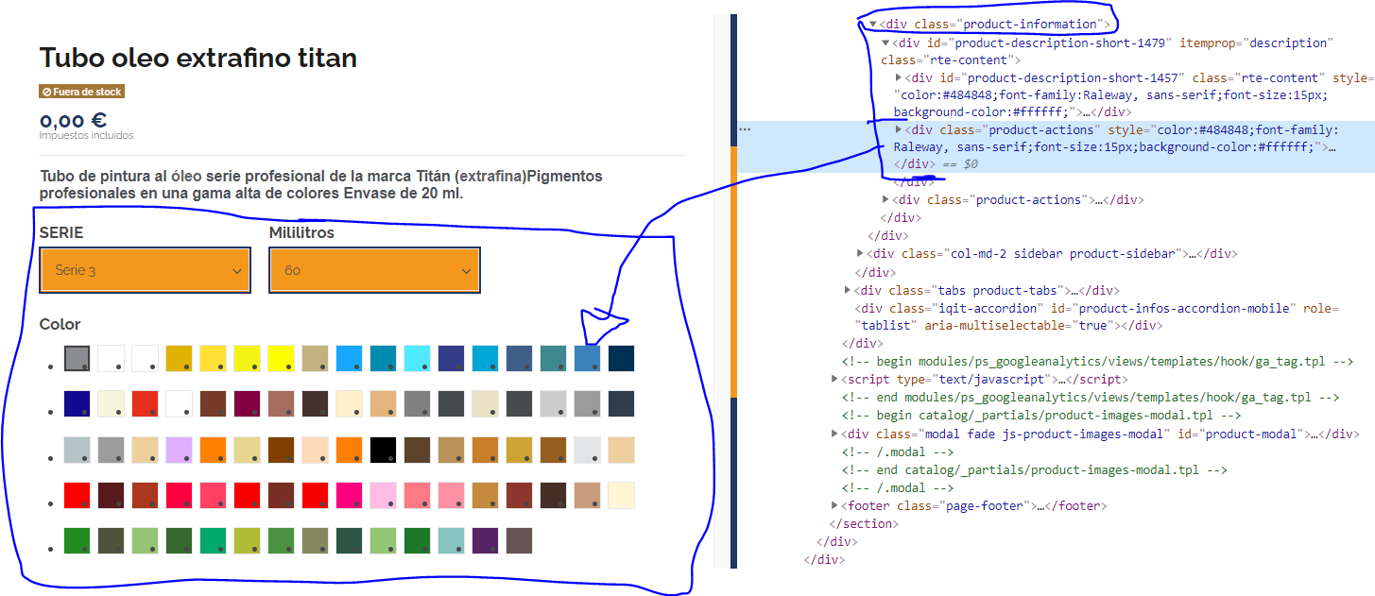Expand the script type text/javascript node
The height and width of the screenshot is (596, 1375).
[834, 379]
